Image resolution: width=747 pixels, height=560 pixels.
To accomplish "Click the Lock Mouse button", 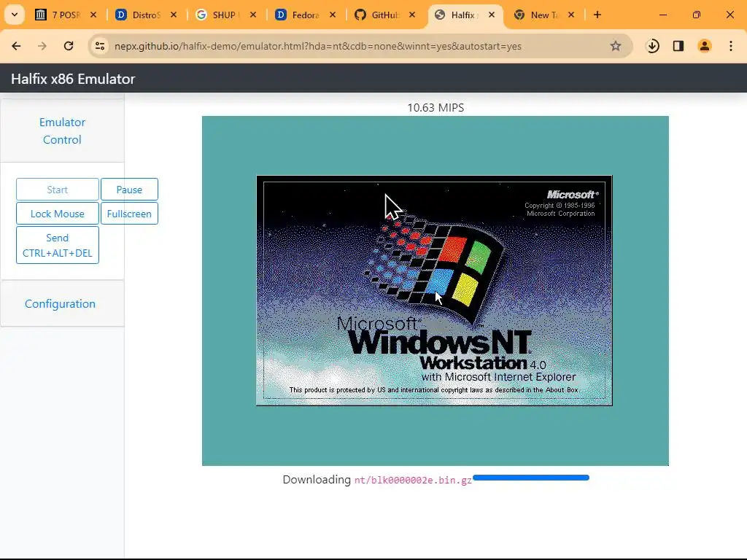I will (57, 214).
